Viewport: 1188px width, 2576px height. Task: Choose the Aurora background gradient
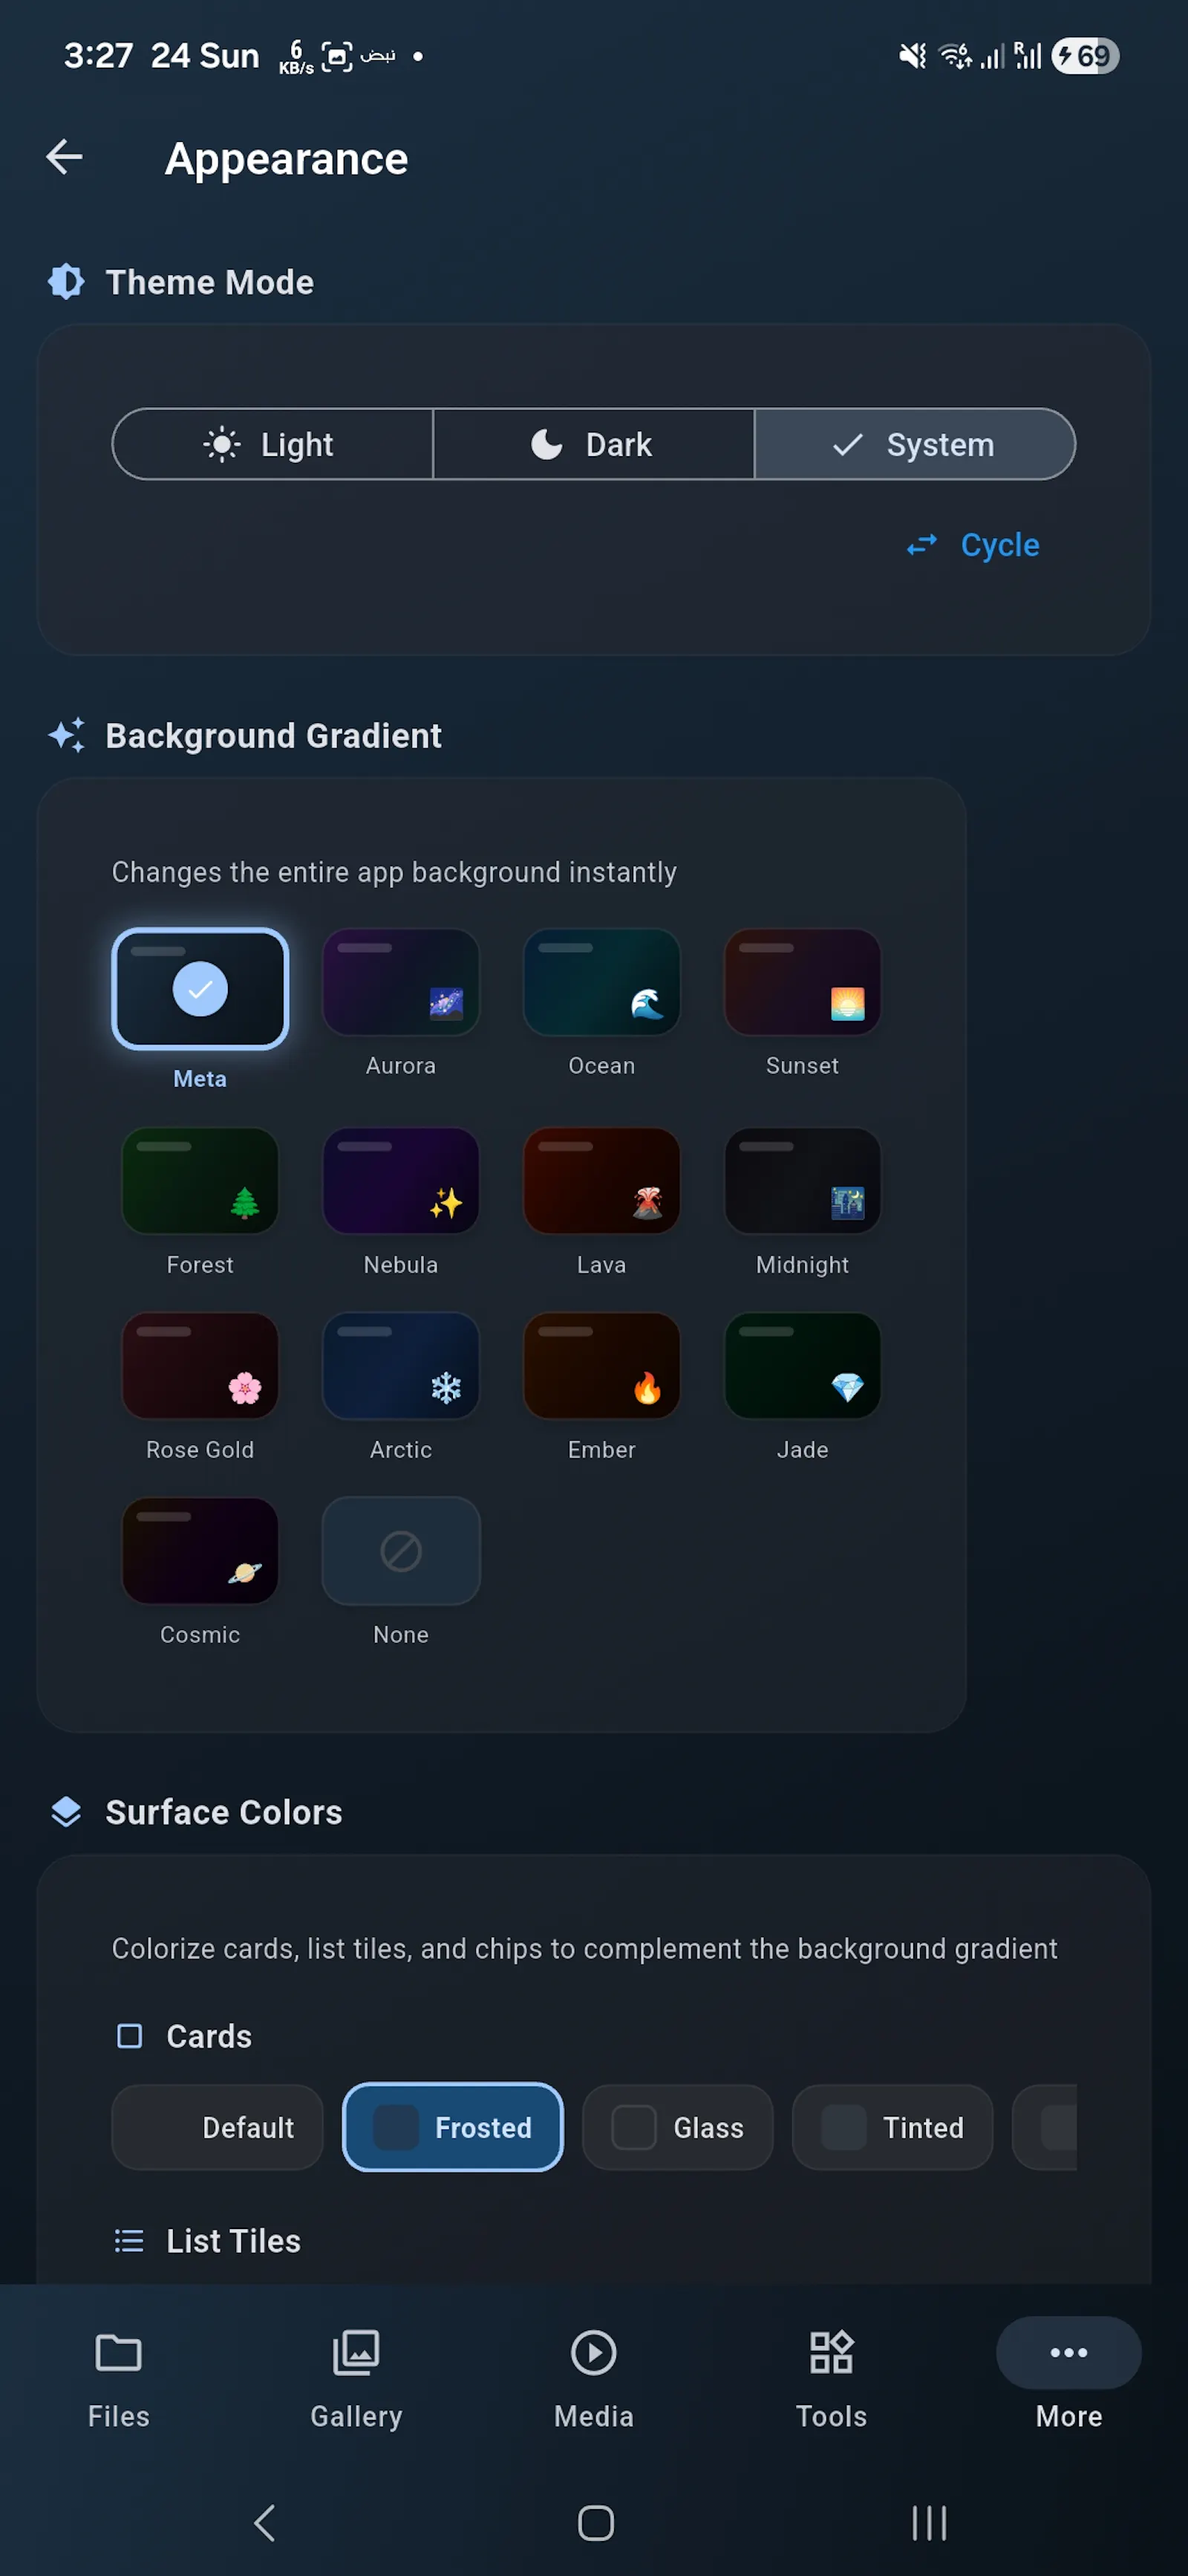tap(401, 982)
